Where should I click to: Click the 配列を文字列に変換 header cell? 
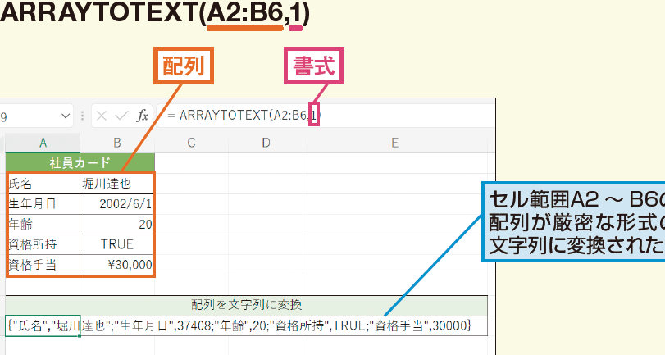coord(247,305)
